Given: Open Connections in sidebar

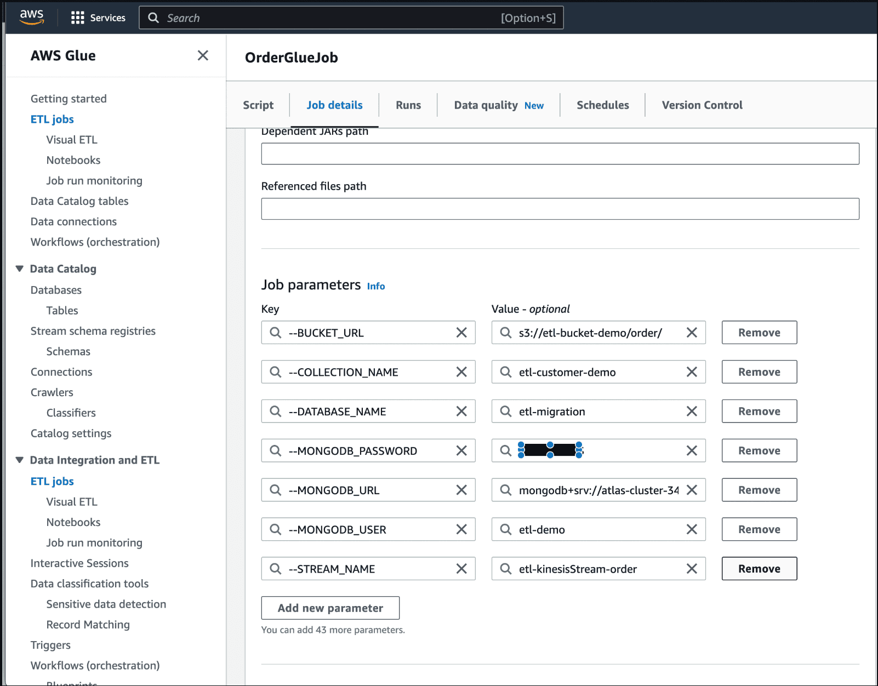Looking at the screenshot, I should coord(61,372).
